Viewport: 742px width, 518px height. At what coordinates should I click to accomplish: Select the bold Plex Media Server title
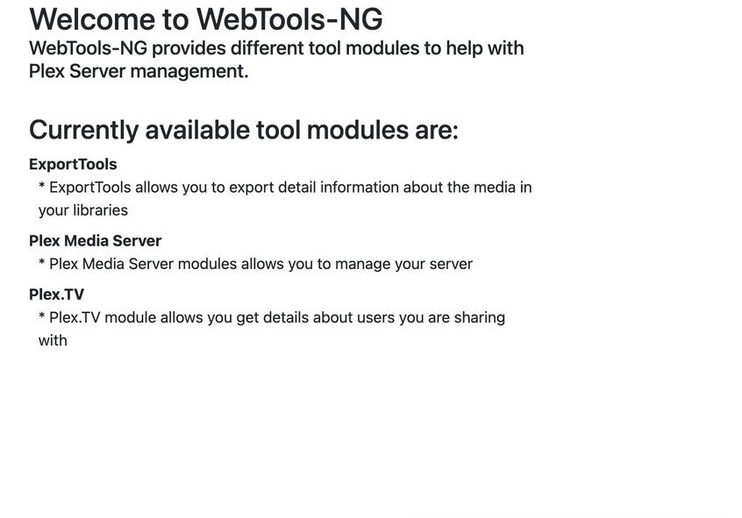[95, 240]
